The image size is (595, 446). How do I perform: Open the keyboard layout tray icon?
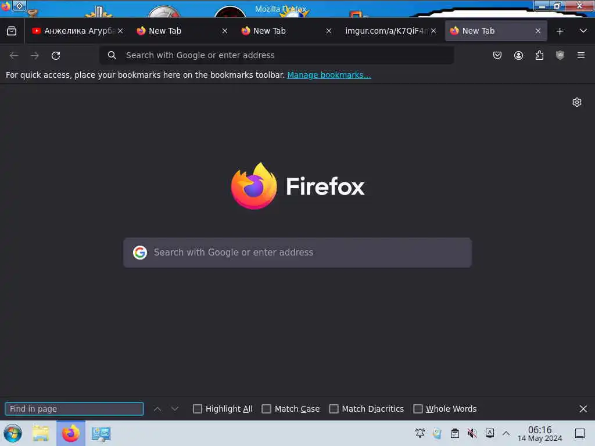[x=489, y=433]
